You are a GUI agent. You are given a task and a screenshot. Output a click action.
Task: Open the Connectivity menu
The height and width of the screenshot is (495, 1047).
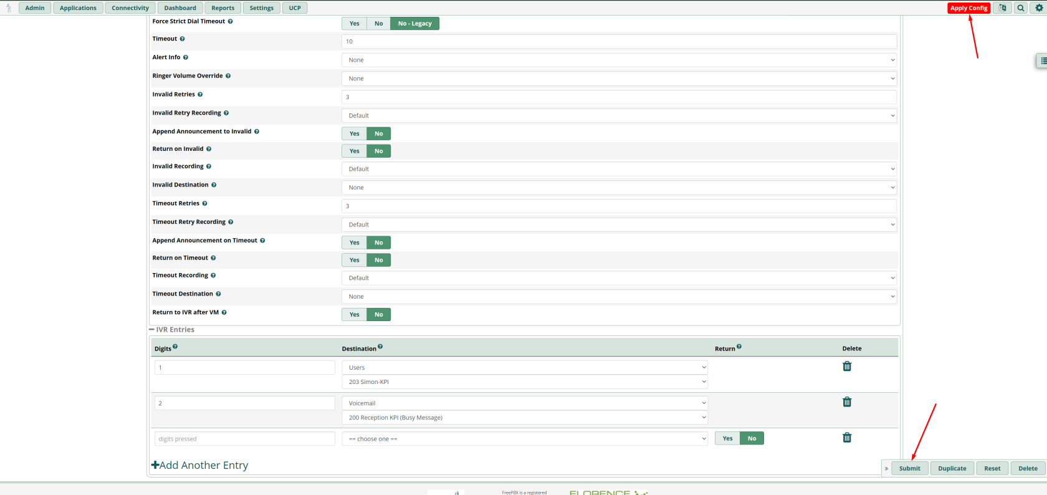click(130, 8)
